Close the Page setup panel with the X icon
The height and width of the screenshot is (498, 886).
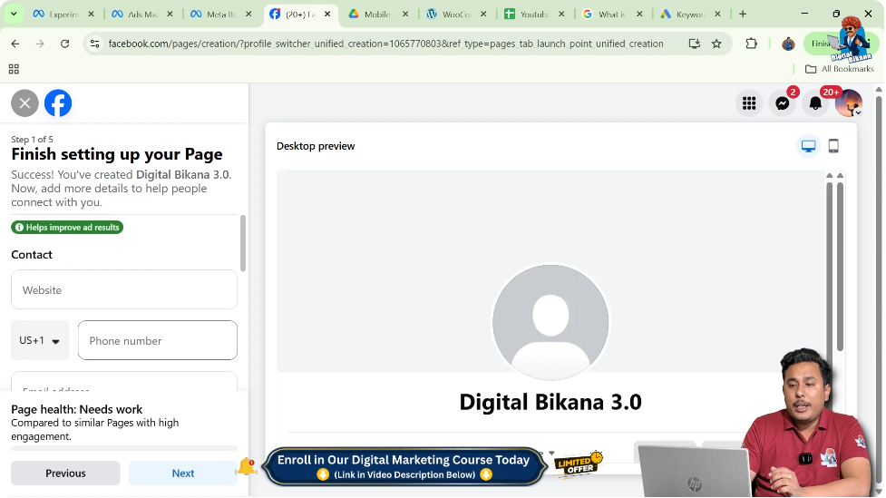point(24,103)
